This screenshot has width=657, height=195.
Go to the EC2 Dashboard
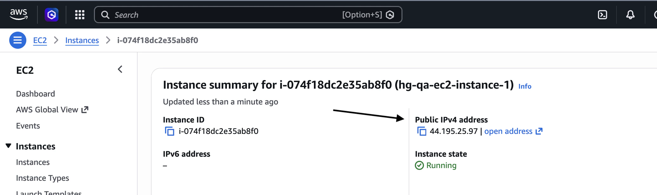[x=36, y=93]
